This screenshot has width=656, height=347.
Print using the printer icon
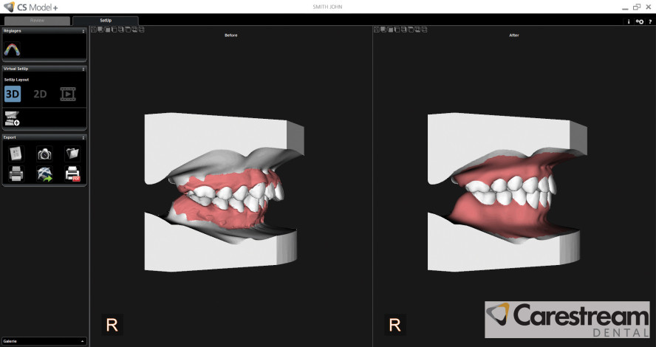tap(16, 174)
